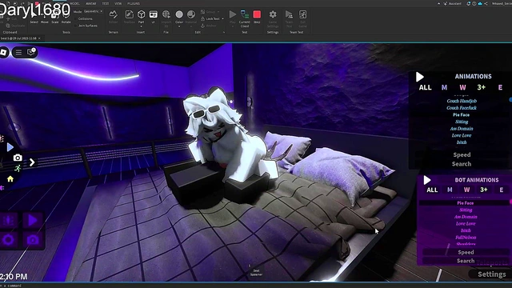Open the in-game chat icon

[x=31, y=52]
